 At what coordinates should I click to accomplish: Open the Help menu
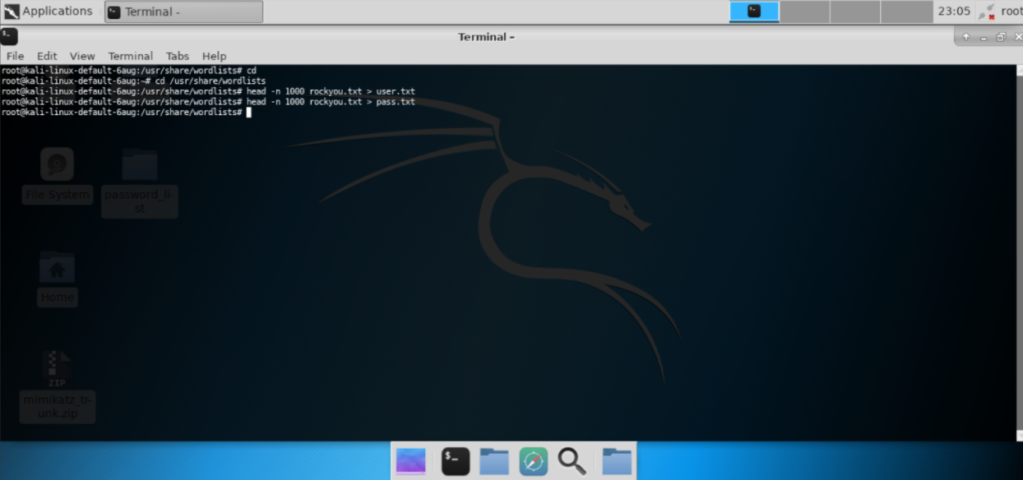coord(215,56)
